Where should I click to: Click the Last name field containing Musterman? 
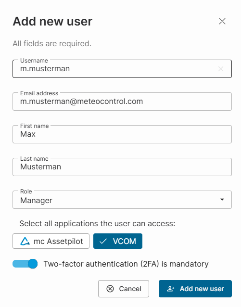122,167
